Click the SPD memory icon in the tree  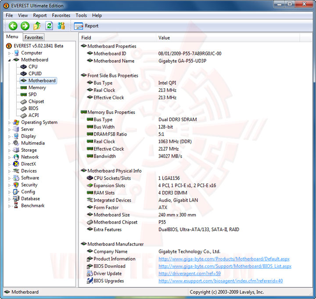click(24, 94)
